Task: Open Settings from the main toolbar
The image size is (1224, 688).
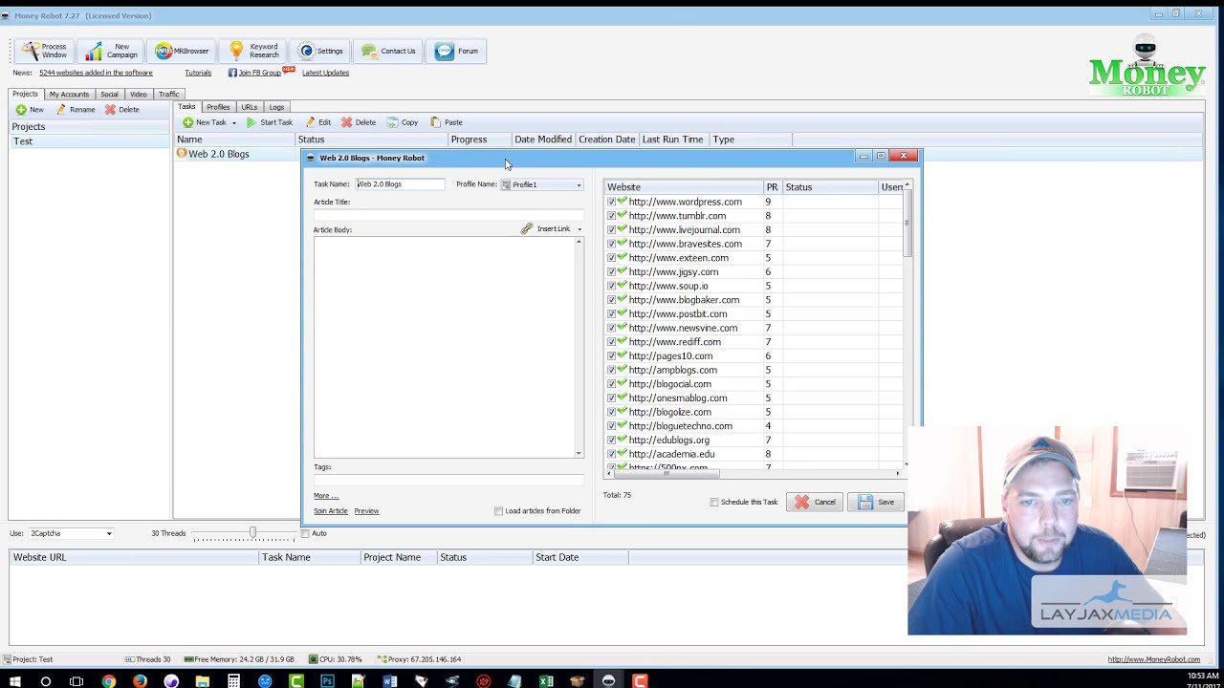Action: (320, 51)
